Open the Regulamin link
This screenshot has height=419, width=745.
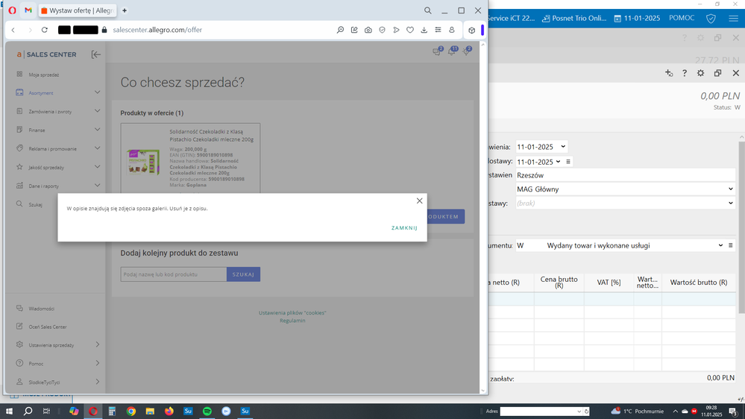(292, 321)
